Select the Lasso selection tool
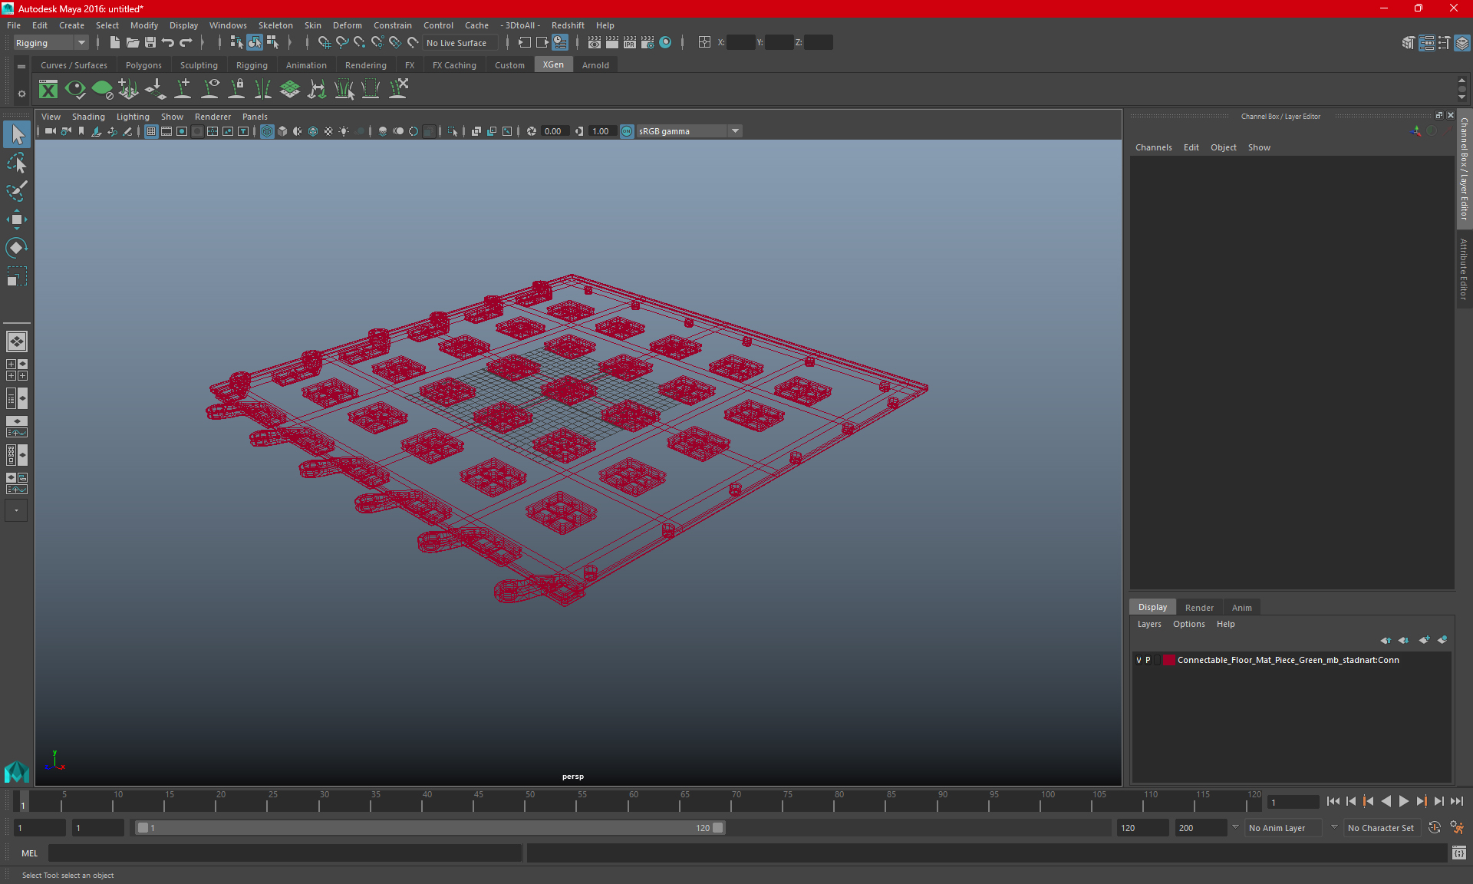Image resolution: width=1473 pixels, height=884 pixels. (16, 163)
